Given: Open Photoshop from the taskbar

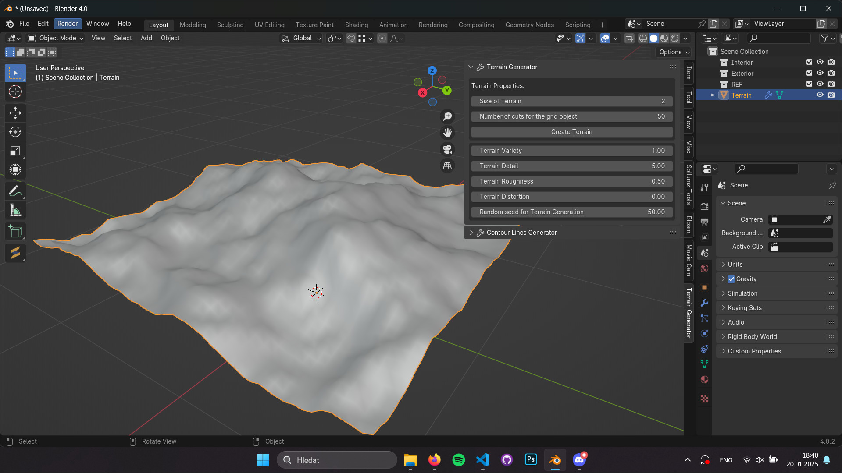Looking at the screenshot, I should coord(531,460).
